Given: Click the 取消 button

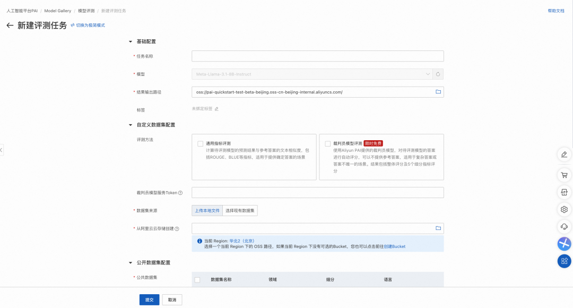Looking at the screenshot, I should pos(172,300).
